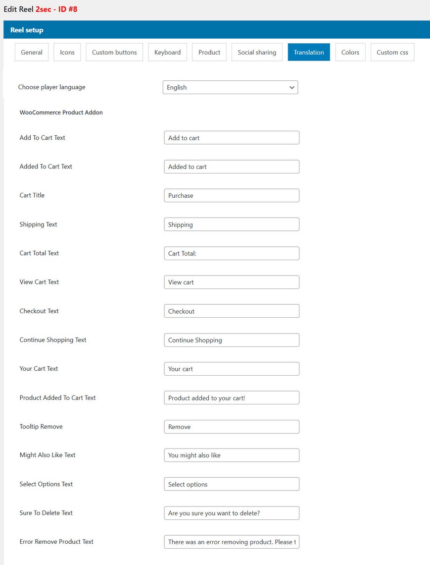The image size is (430, 565).
Task: Focus the View Cart Text field
Action: click(232, 282)
